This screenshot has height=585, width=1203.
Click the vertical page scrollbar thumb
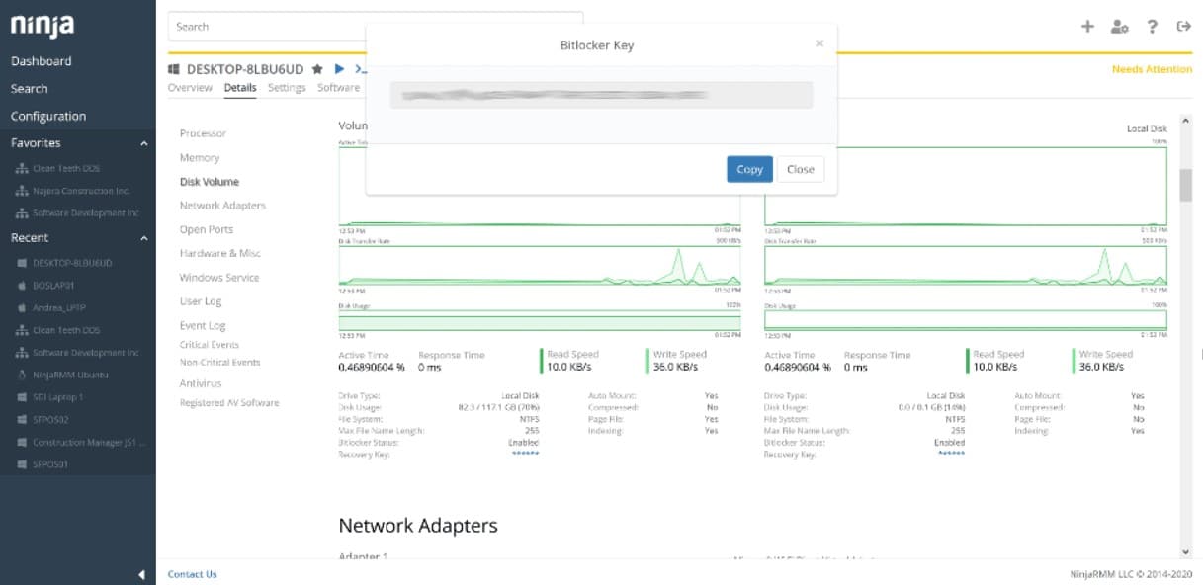pos(1185,185)
